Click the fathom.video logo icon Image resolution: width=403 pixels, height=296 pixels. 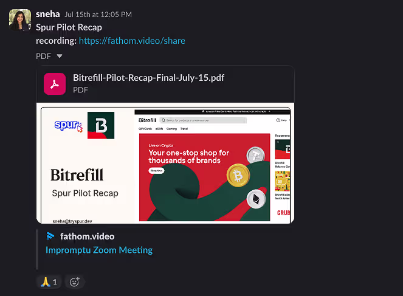point(50,236)
